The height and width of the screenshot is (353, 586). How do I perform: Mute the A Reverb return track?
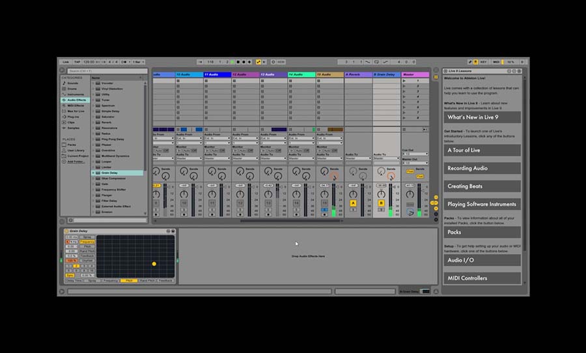(x=353, y=203)
